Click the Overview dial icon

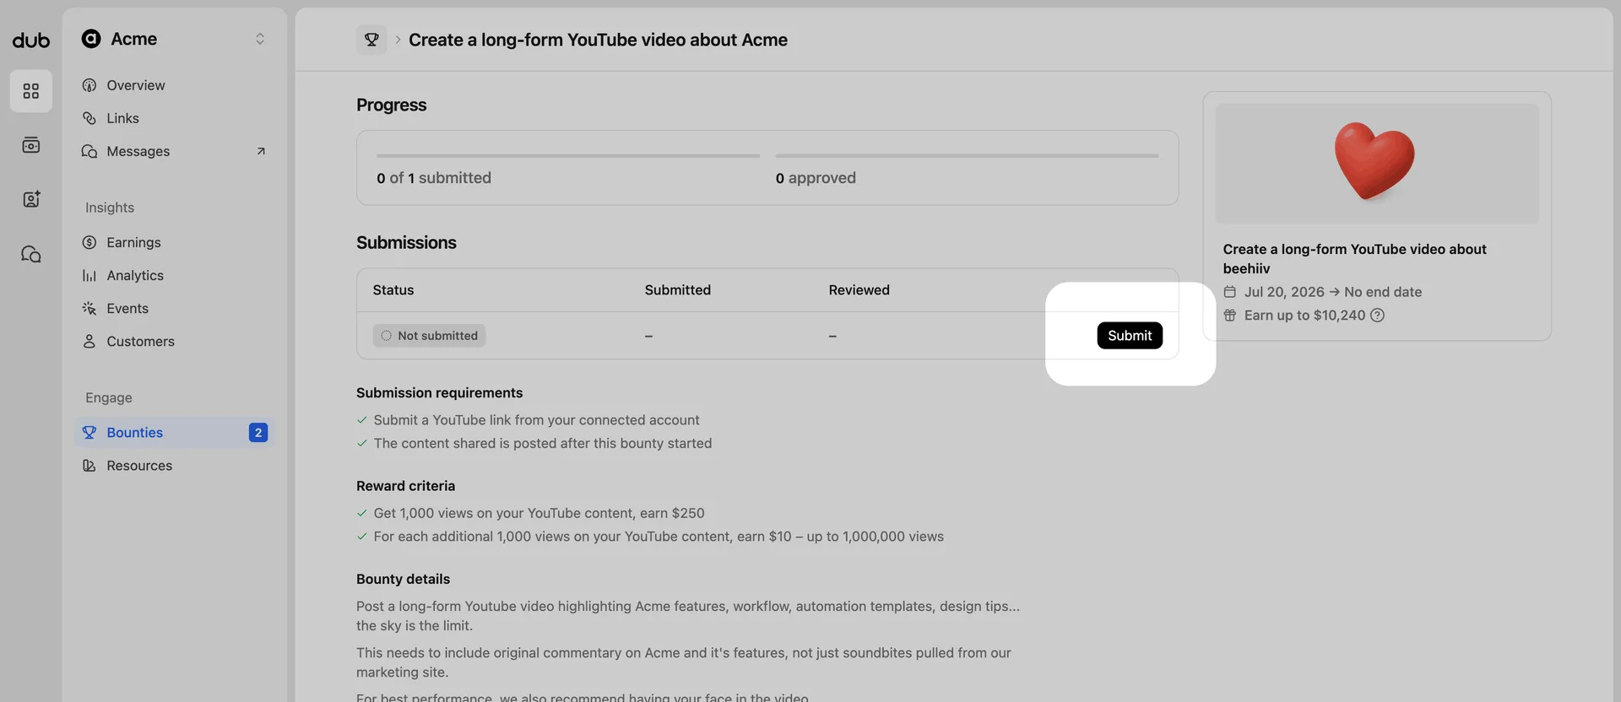[89, 85]
